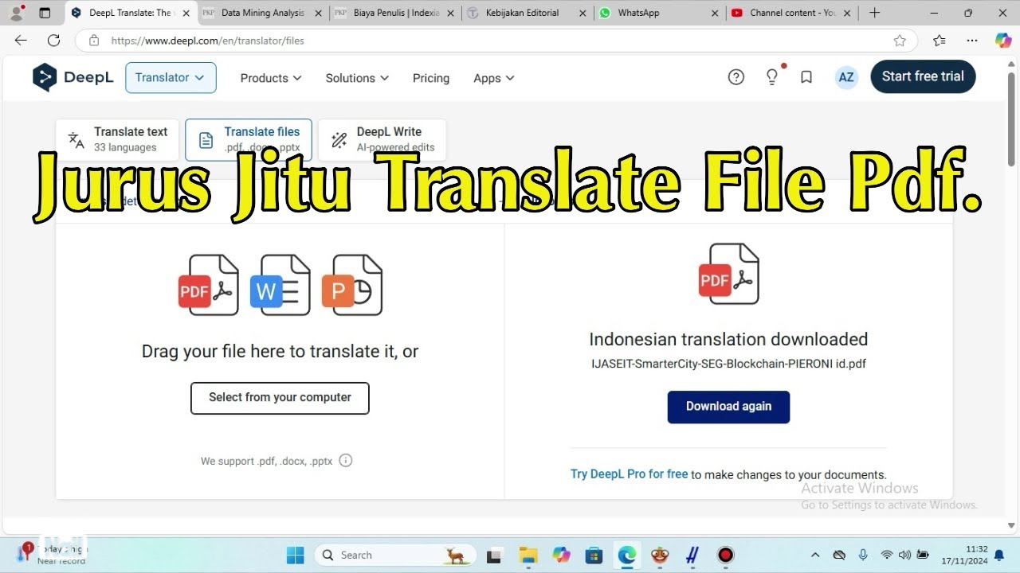Open the clock showing 11:32
The height and width of the screenshot is (573, 1020).
click(x=965, y=555)
